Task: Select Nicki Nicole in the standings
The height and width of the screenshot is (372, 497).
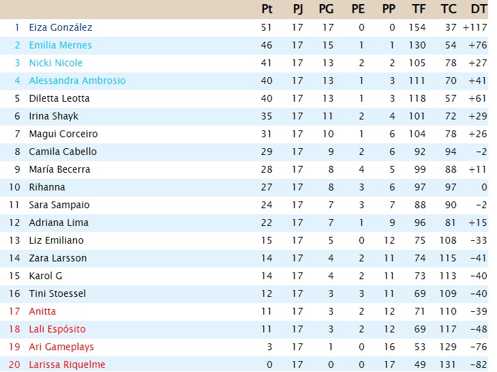Action: pos(56,63)
